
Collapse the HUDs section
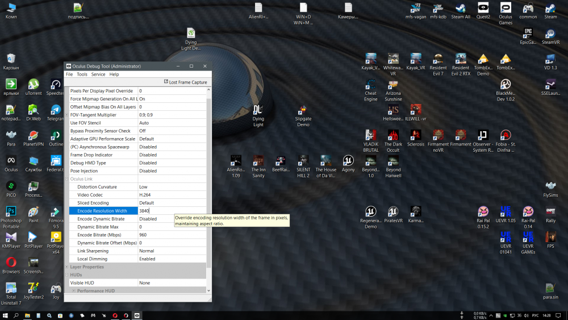tap(67, 275)
